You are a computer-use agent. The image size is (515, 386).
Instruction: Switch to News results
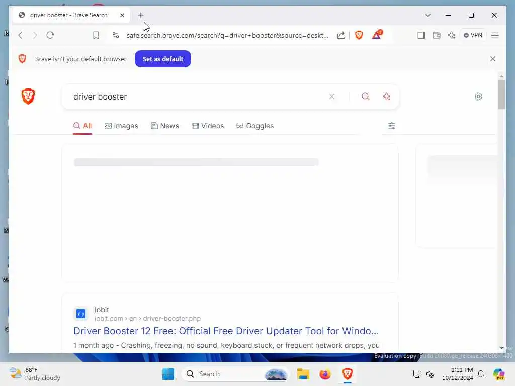coord(165,126)
